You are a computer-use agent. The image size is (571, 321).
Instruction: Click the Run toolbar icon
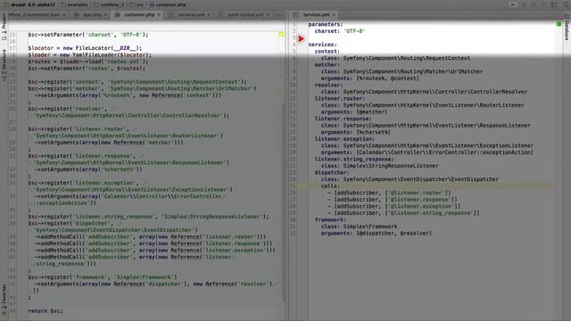(x=524, y=4)
